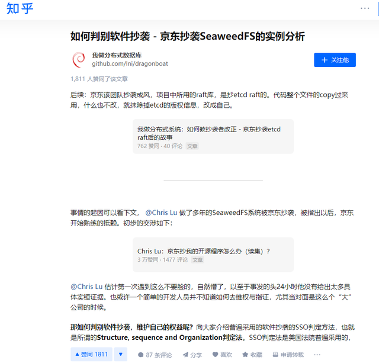Click the downvote triangle button
The height and width of the screenshot is (363, 379).
point(121,354)
